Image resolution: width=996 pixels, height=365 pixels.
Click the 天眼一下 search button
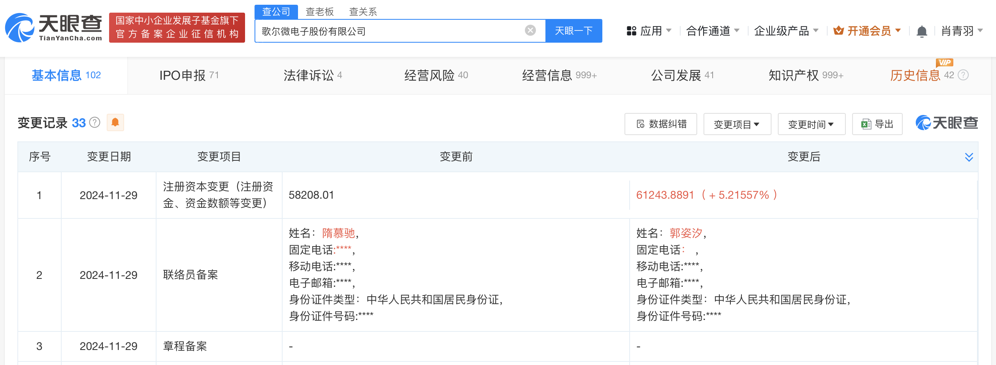pos(573,31)
